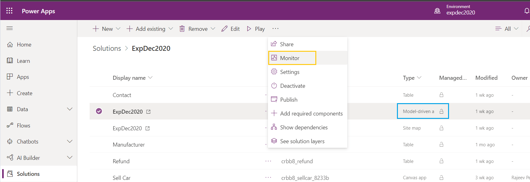This screenshot has width=530, height=182.
Task: Click the Power Apps title link
Action: tap(38, 11)
